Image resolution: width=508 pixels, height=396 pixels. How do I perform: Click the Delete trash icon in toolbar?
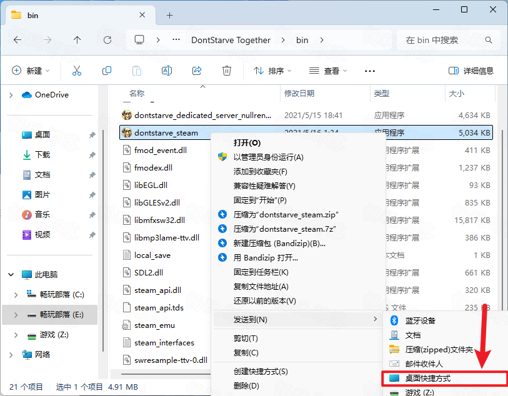tap(226, 71)
